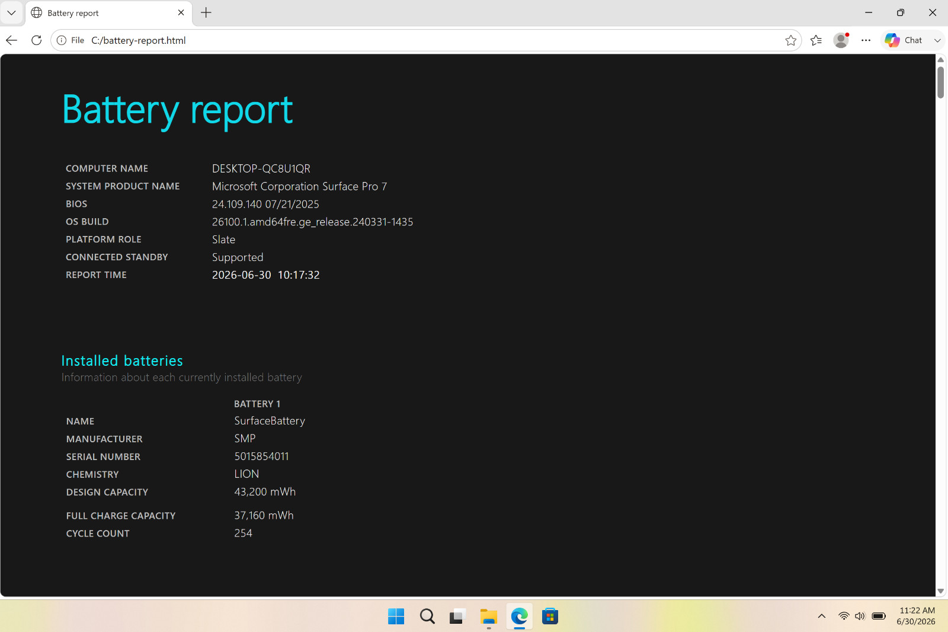Click the battery tray icon

pyautogui.click(x=879, y=616)
